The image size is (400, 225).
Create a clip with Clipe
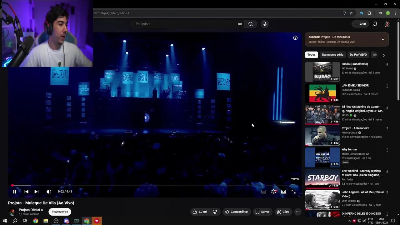283,212
